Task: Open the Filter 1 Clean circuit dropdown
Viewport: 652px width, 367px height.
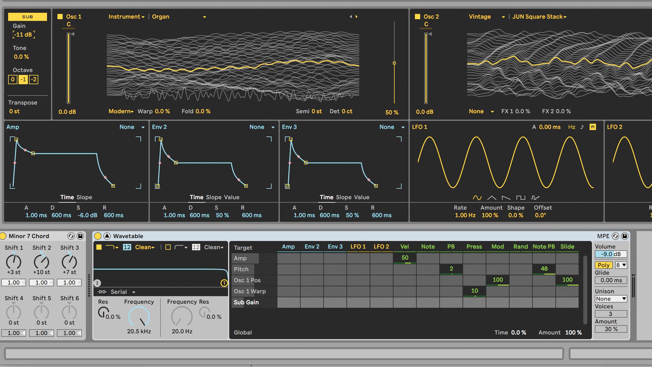Action: 144,247
